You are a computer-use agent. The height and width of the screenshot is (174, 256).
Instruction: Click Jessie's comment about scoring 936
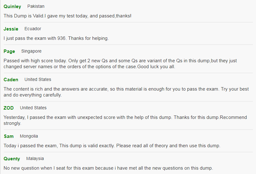56,38
